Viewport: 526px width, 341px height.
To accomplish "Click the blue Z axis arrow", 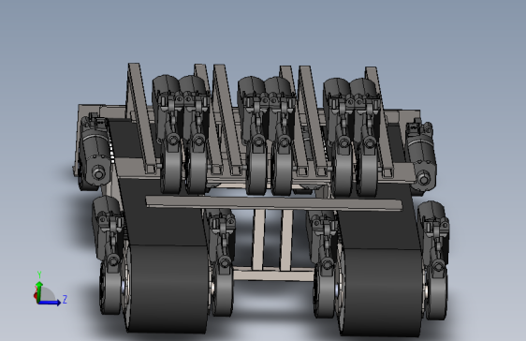I will tap(50, 303).
